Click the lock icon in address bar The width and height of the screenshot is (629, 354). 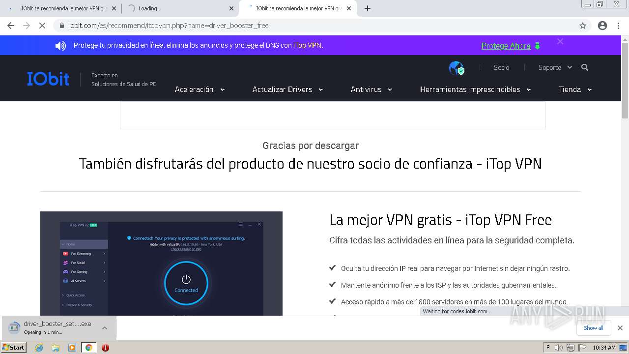(x=62, y=26)
